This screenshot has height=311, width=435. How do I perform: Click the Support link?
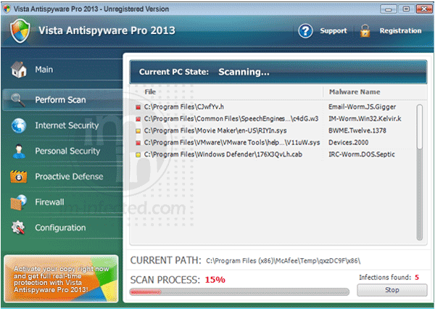(x=333, y=30)
